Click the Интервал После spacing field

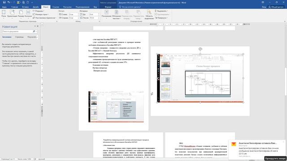94,18
